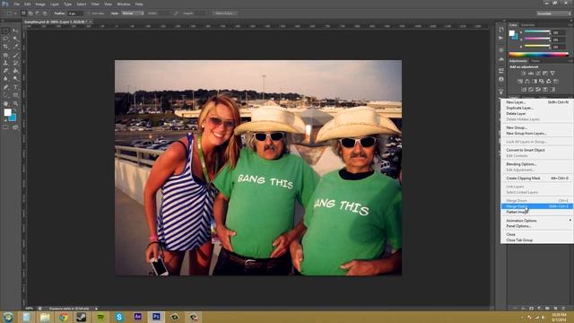Choose Subtract from selection mode
This screenshot has height=323, width=574.
(x=38, y=13)
